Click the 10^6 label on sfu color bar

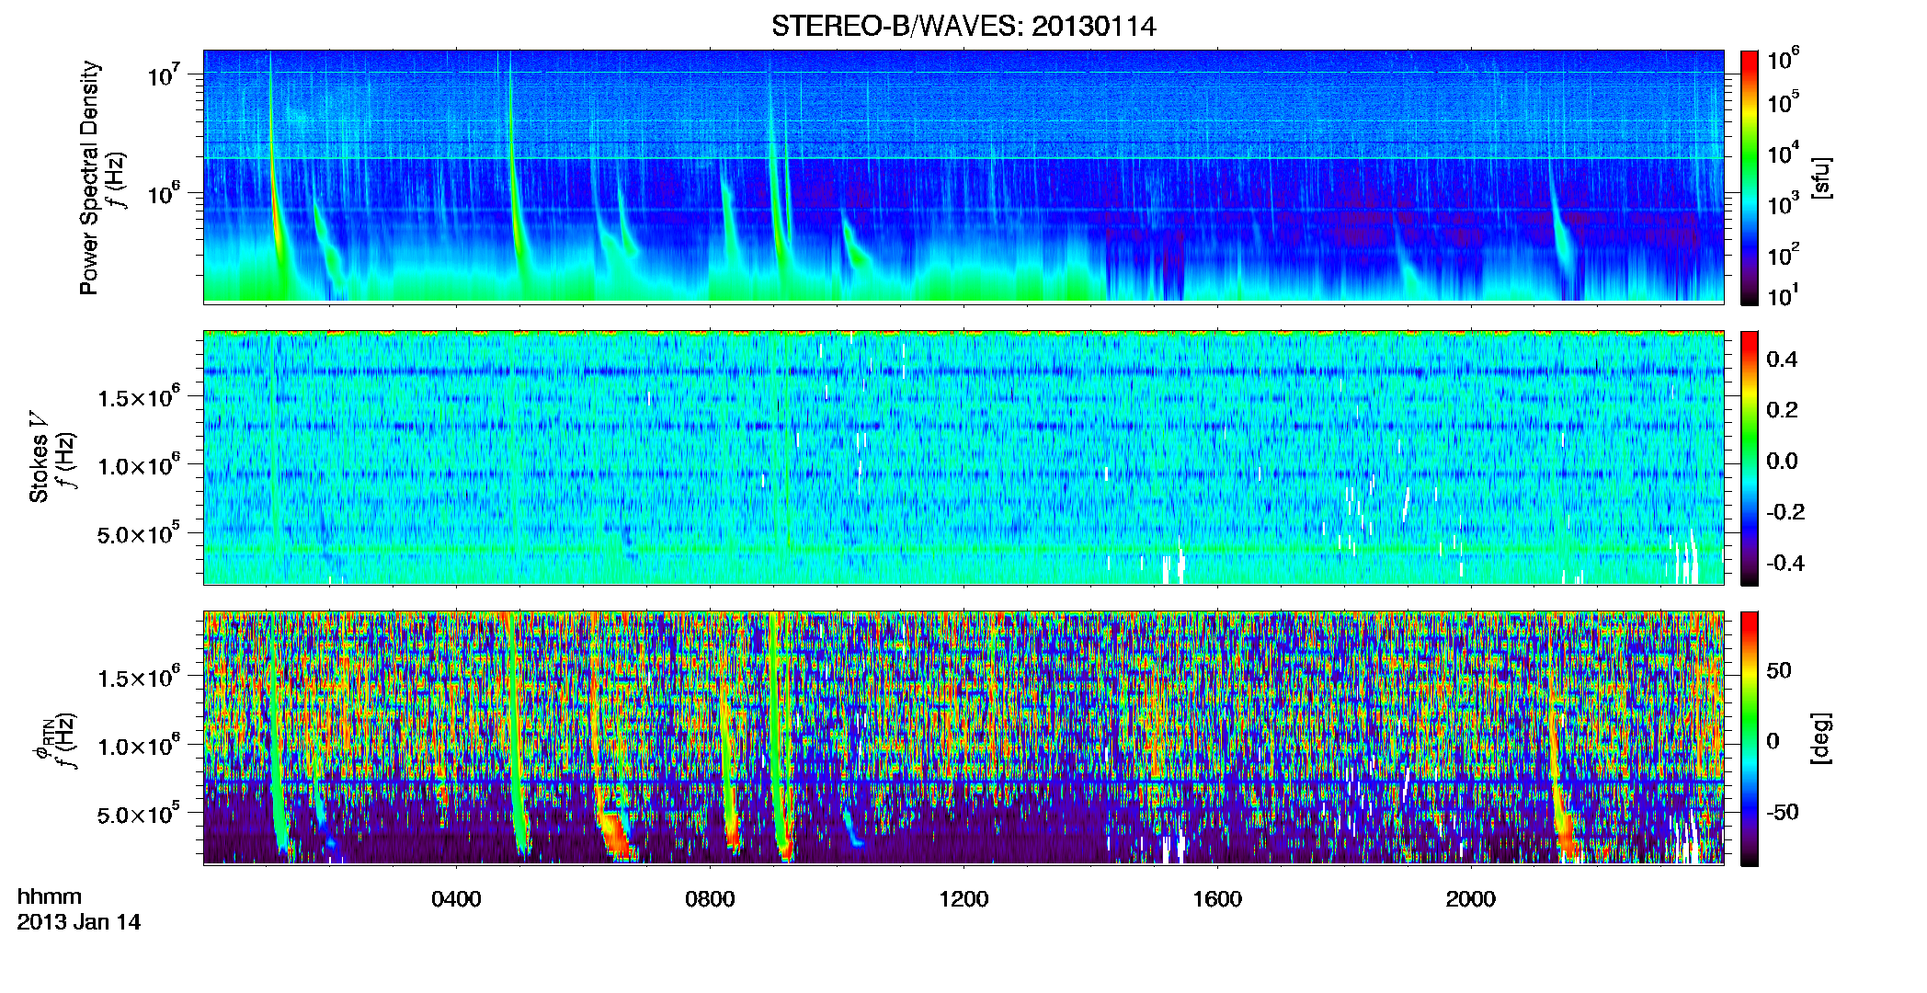[x=1784, y=60]
